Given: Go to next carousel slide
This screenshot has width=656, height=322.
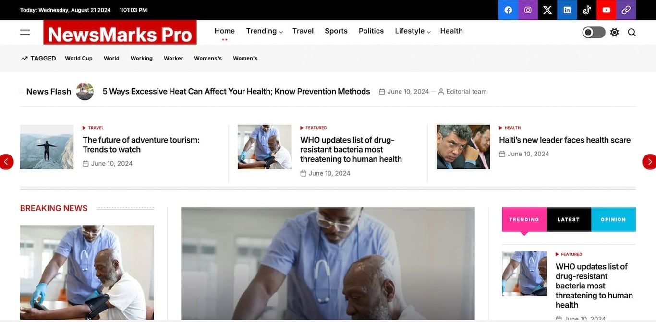Looking at the screenshot, I should click(x=649, y=162).
